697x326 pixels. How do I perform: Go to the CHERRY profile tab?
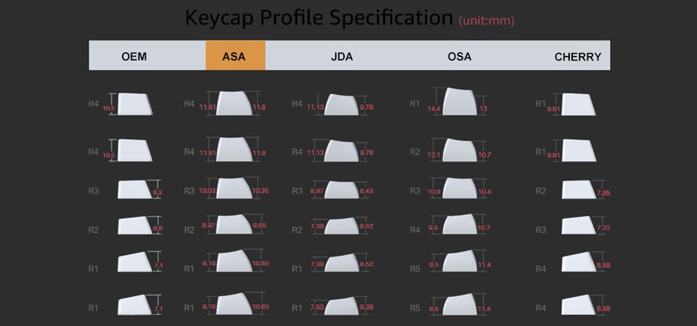pos(578,56)
